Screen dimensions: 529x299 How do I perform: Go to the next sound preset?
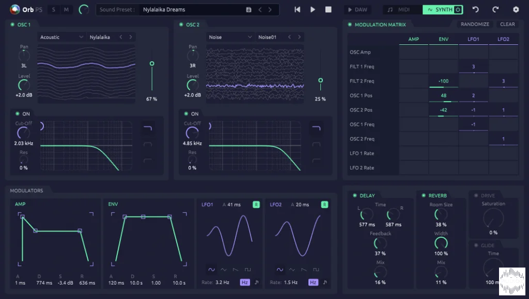[x=270, y=10]
